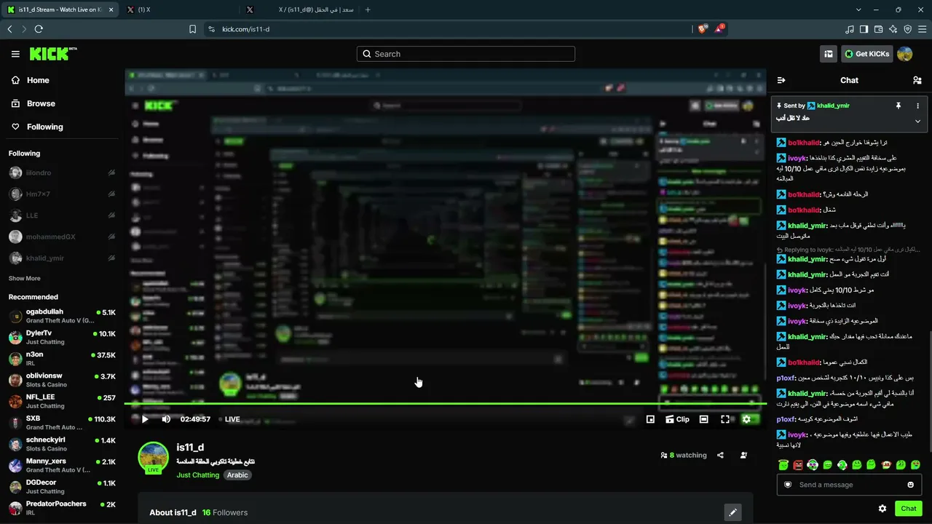The width and height of the screenshot is (932, 524).
Task: Go back to the previous page
Action: coord(9,29)
